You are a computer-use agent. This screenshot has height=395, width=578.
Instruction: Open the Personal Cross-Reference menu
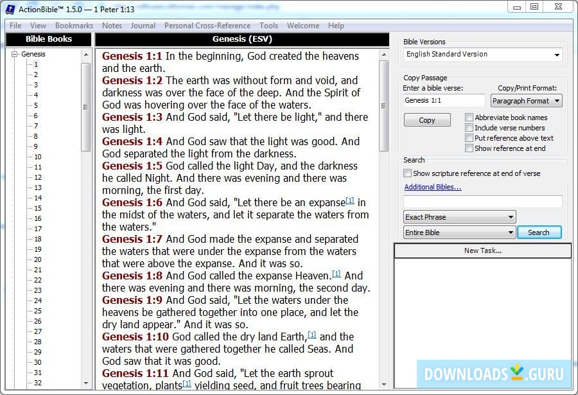pyautogui.click(x=207, y=26)
